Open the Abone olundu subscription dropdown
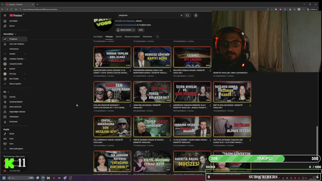Screen dimensions: 322x181 (x=126, y=30)
